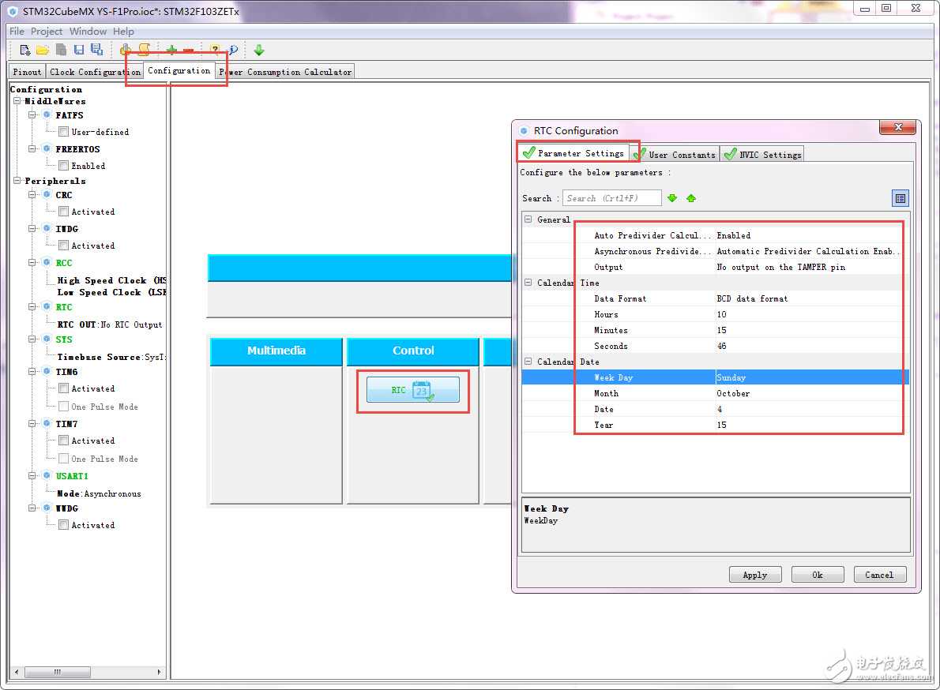Click the Load Project folder icon
The image size is (940, 690).
click(x=43, y=51)
